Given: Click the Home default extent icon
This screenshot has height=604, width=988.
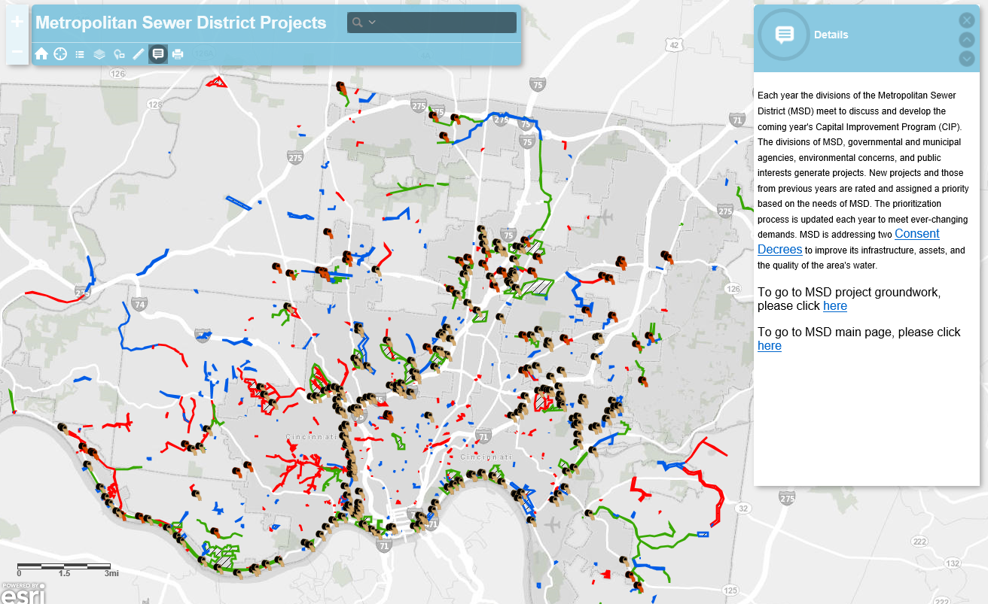Looking at the screenshot, I should coord(41,53).
